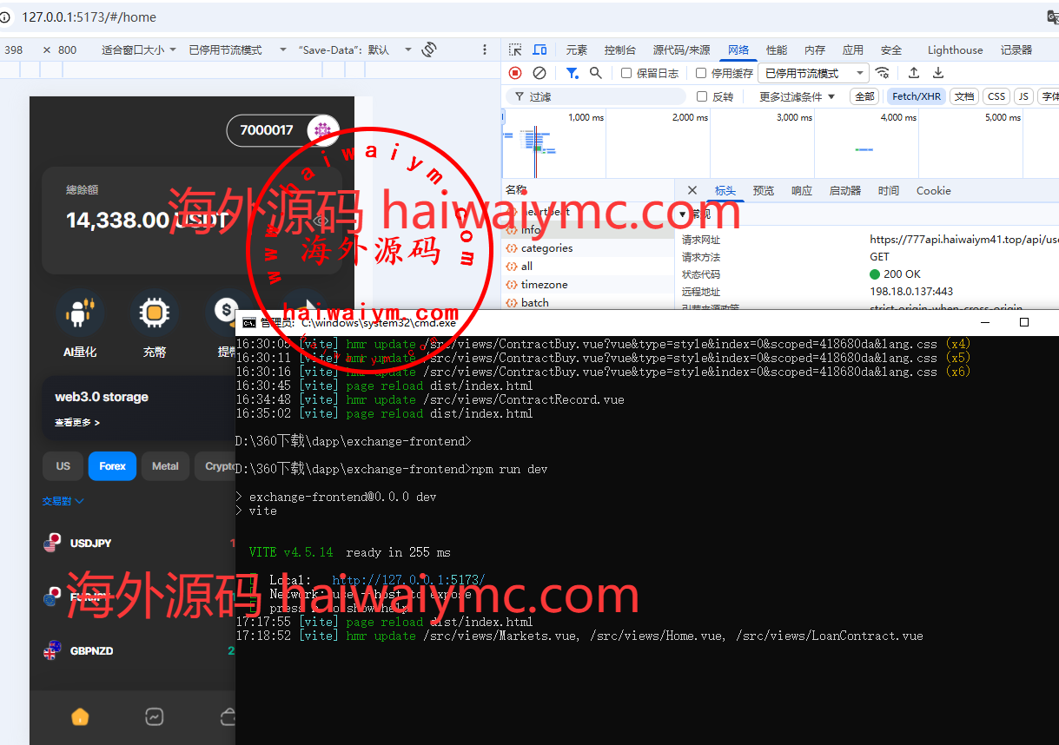This screenshot has height=745, width=1059.
Task: Open the 适合窗口大小 zoom dropdown
Action: click(x=139, y=49)
